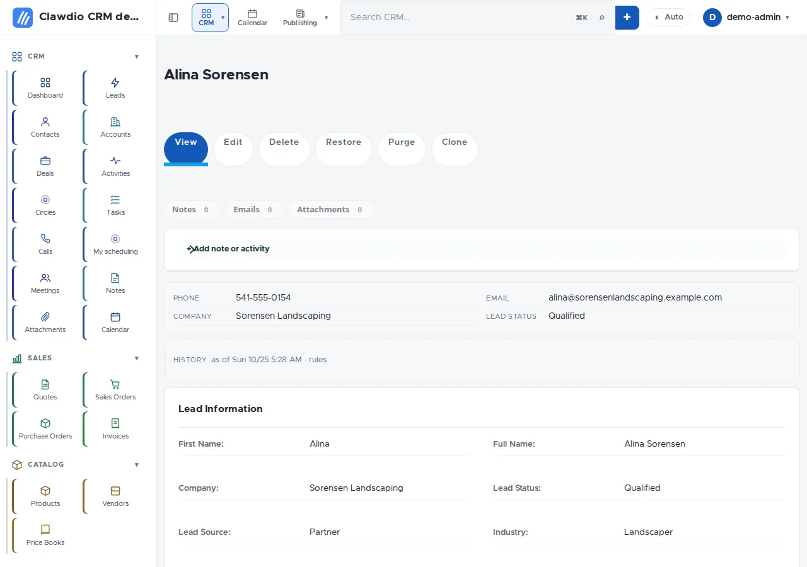
Task: Show the Emails 0 tab
Action: coord(253,210)
